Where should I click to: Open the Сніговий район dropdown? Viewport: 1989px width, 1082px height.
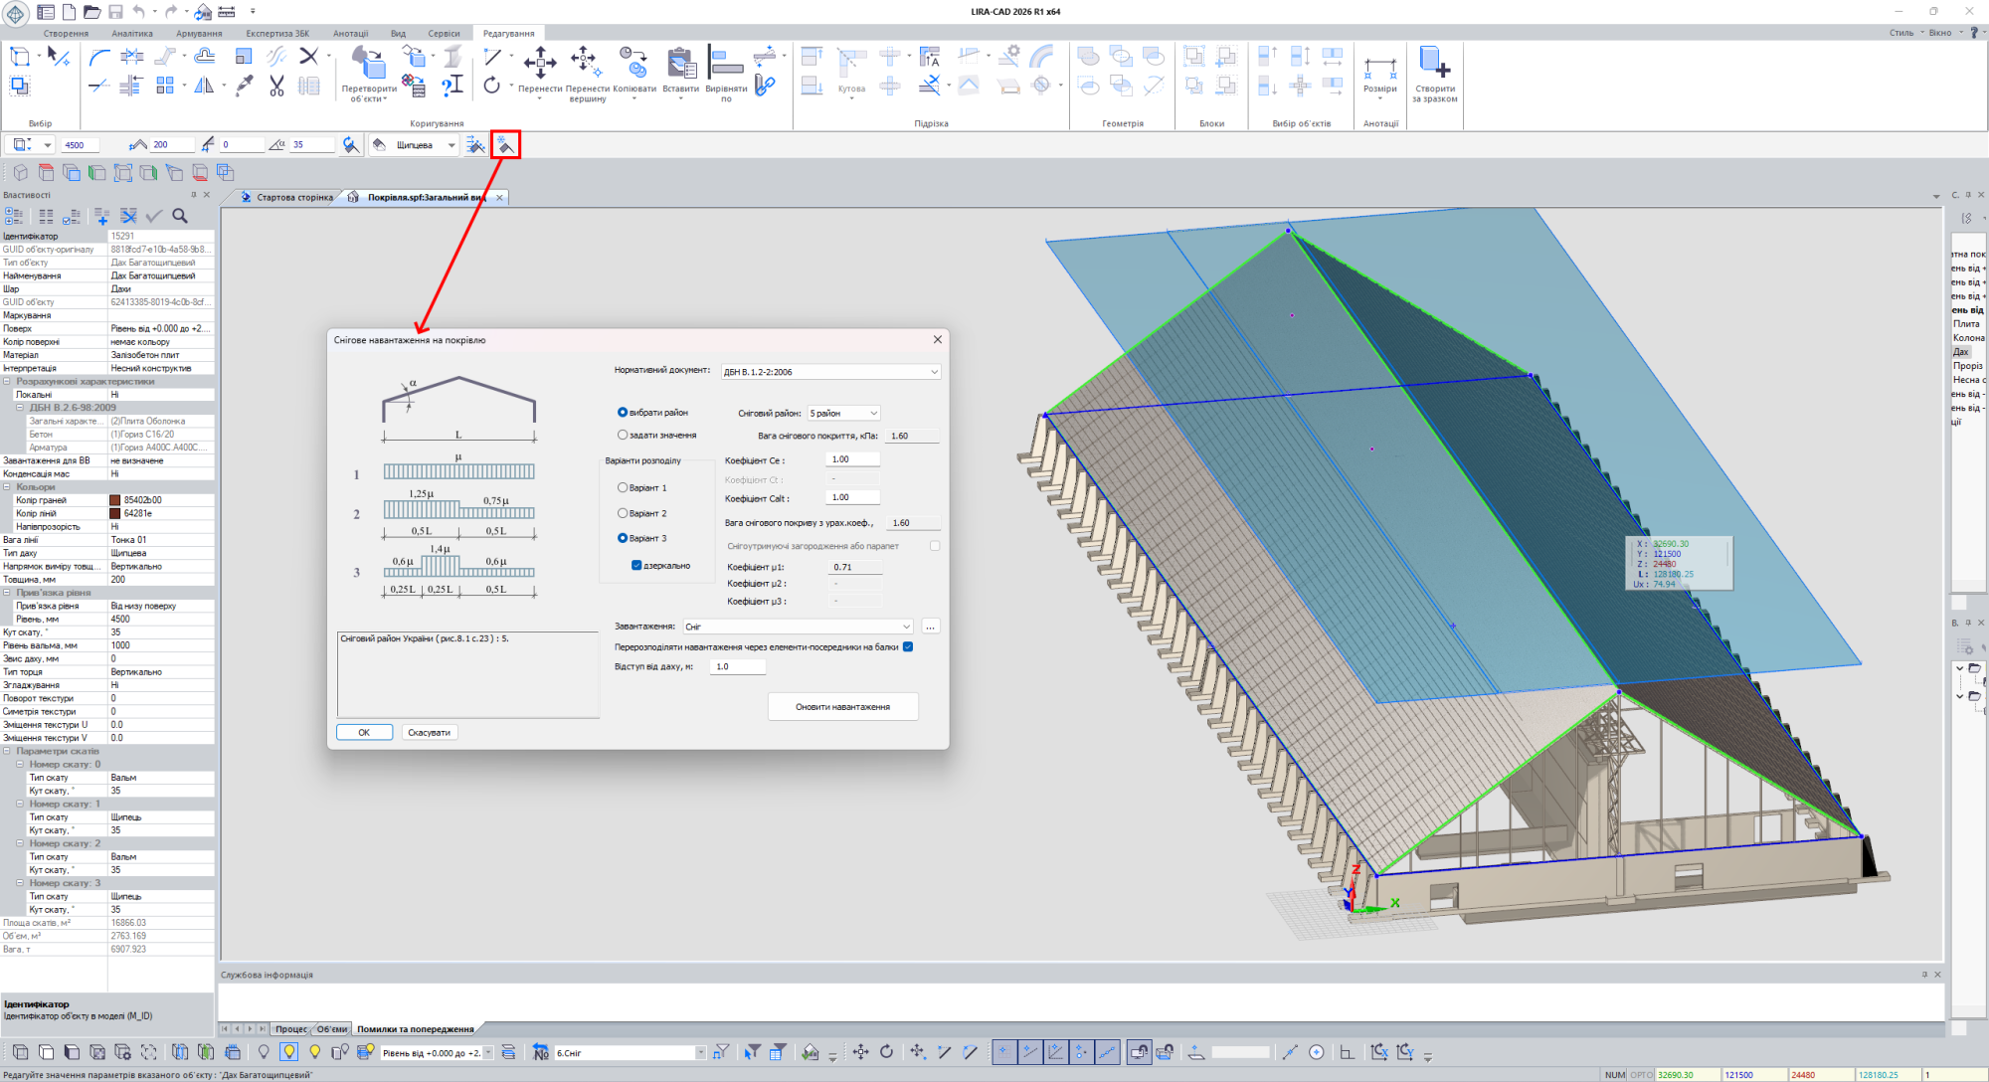coord(843,413)
